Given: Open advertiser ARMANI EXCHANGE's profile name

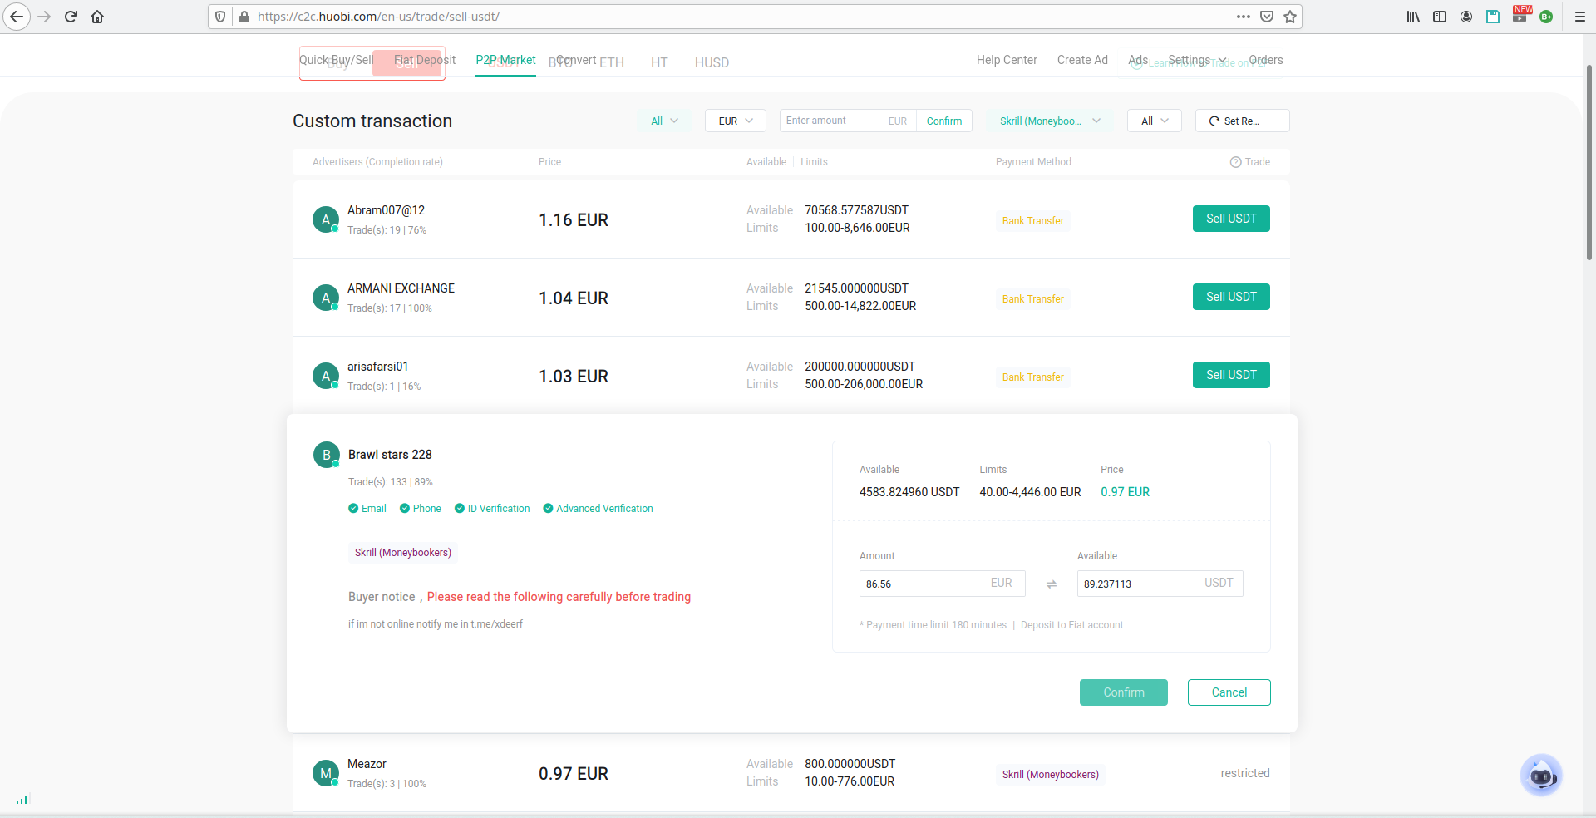Looking at the screenshot, I should (x=401, y=288).
